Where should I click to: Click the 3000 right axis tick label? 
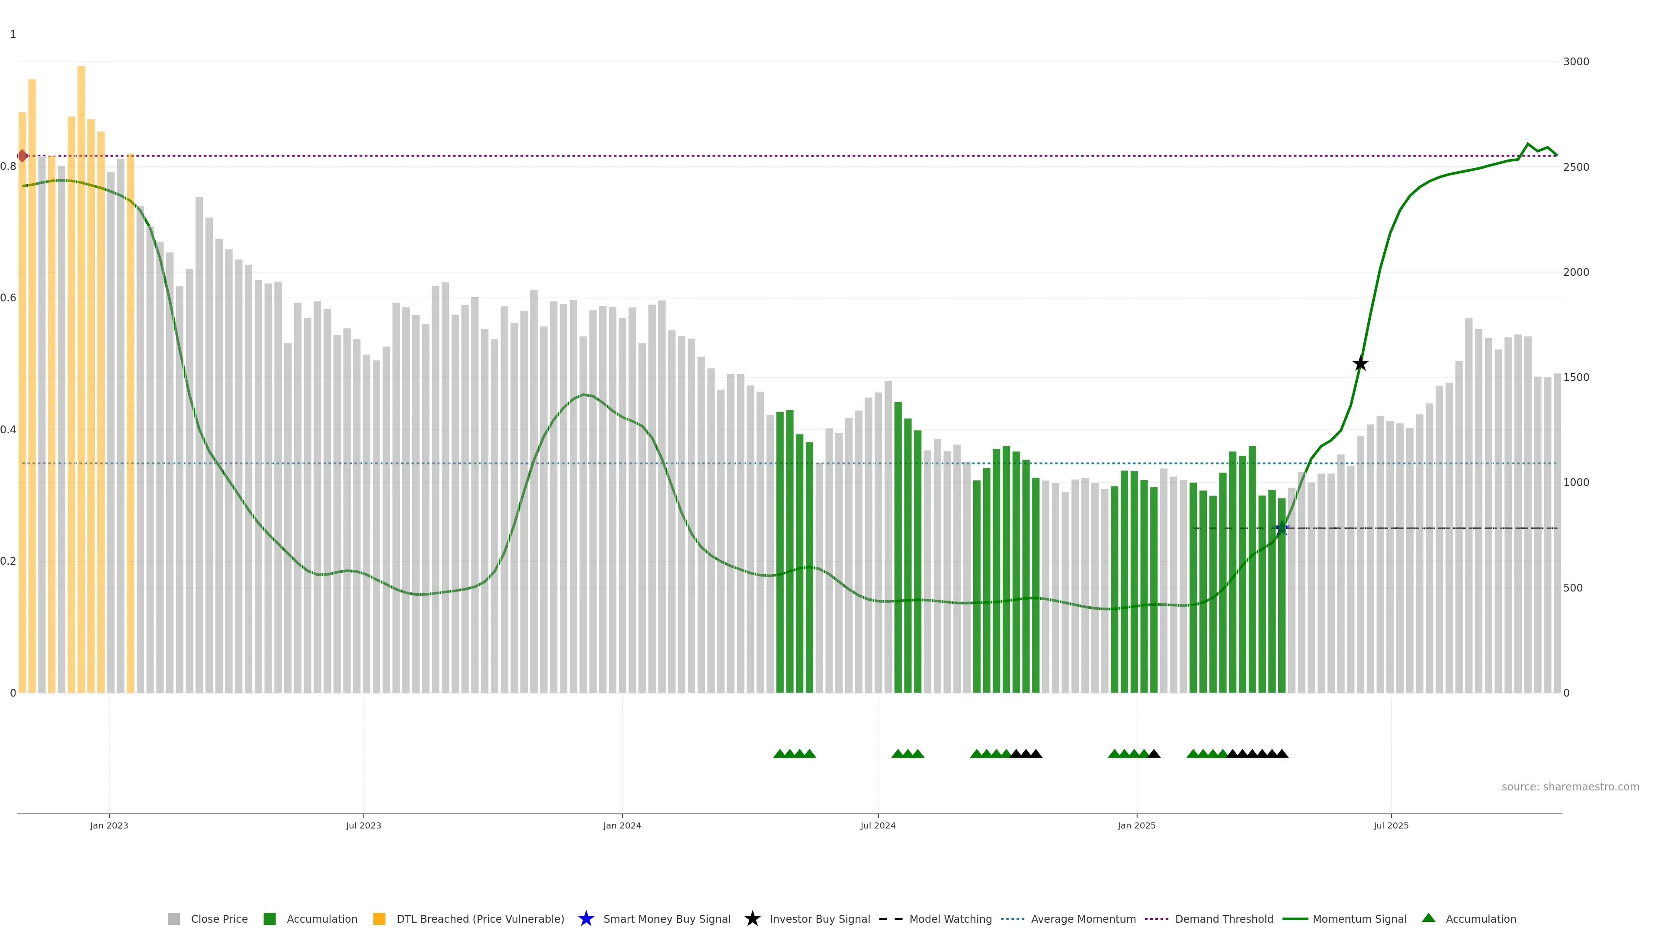tap(1576, 62)
